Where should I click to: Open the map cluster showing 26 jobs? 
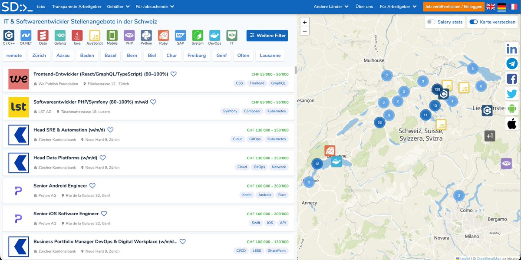[x=380, y=122]
